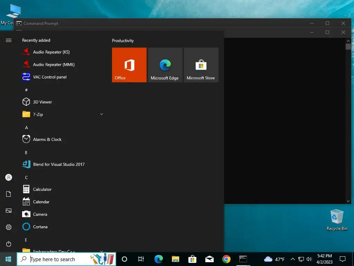
Task: Click the letter B group header
Action: pyautogui.click(x=26, y=153)
